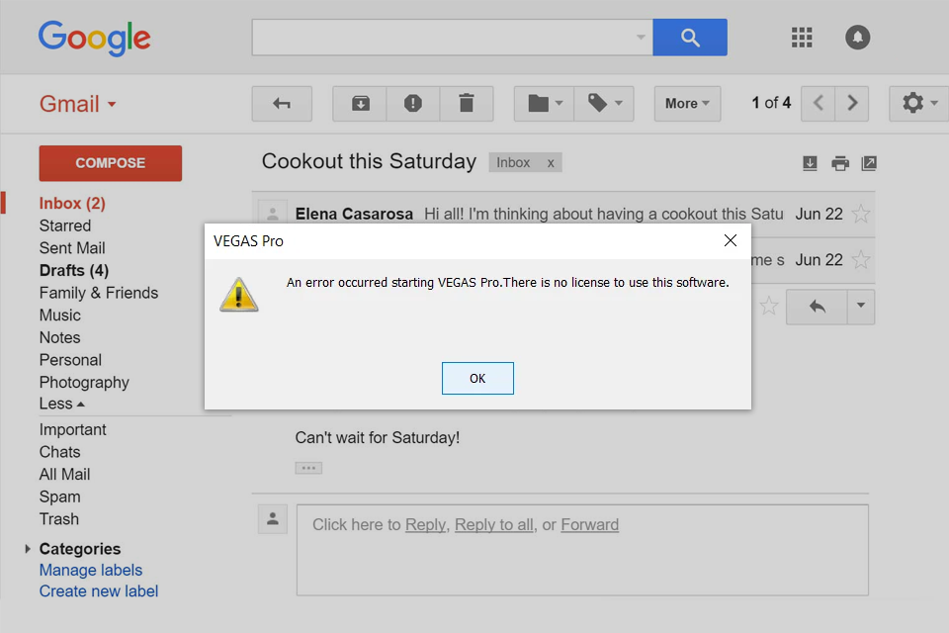Viewport: 949px width, 633px height.
Task: Remove the Inbox label with x
Action: (x=551, y=163)
